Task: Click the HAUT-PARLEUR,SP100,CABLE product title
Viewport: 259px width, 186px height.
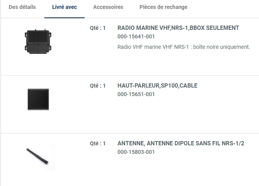Action: pyautogui.click(x=160, y=86)
